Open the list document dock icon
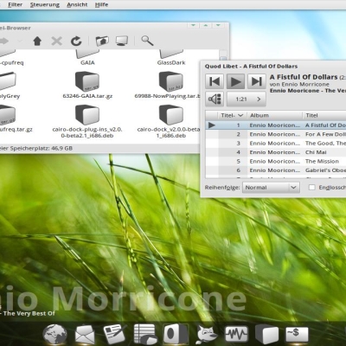This screenshot has height=346, width=346. click(x=145, y=334)
